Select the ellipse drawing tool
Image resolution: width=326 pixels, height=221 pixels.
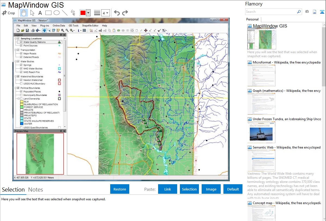click(x=56, y=13)
